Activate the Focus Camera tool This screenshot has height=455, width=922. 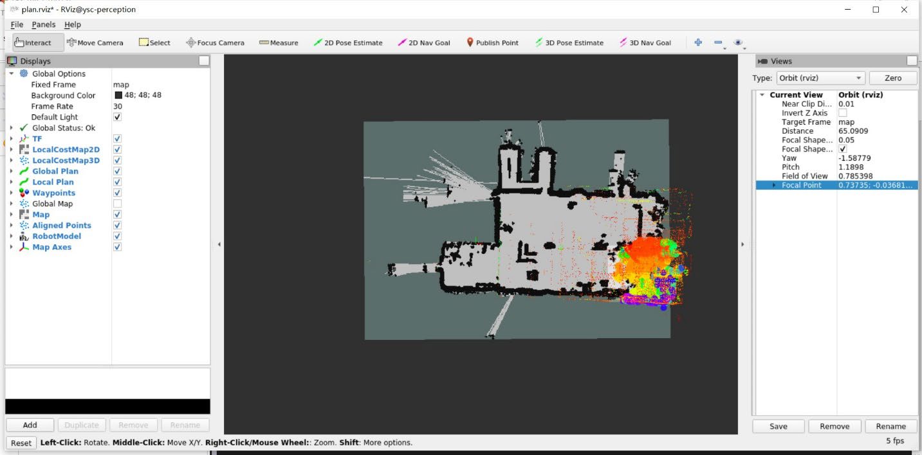point(215,42)
